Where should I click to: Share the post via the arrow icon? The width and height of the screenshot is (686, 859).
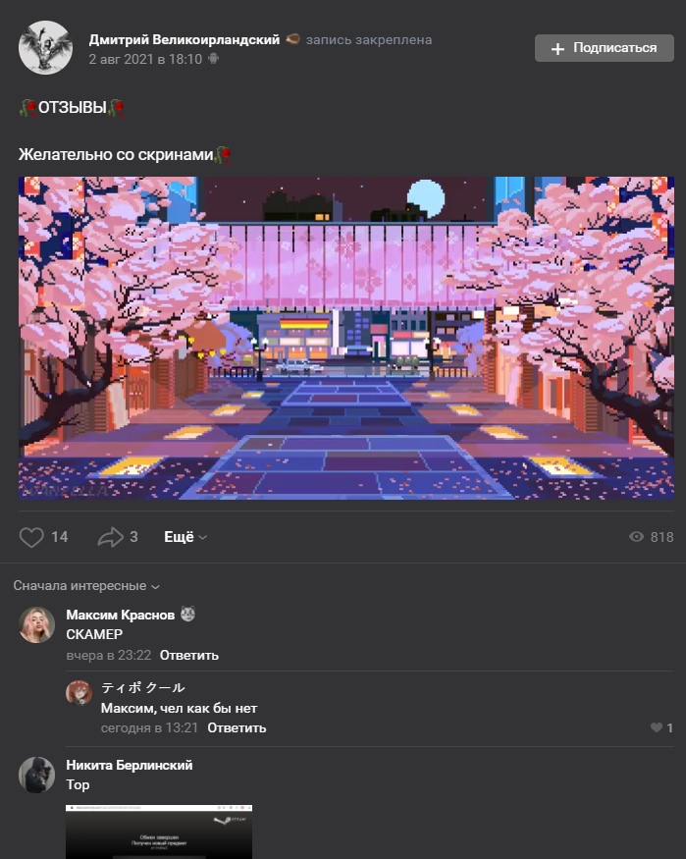pyautogui.click(x=111, y=537)
